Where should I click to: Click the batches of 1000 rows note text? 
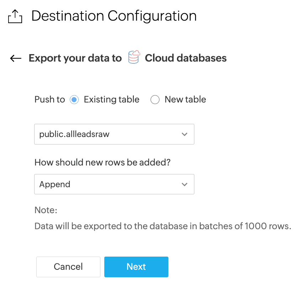tap(163, 226)
